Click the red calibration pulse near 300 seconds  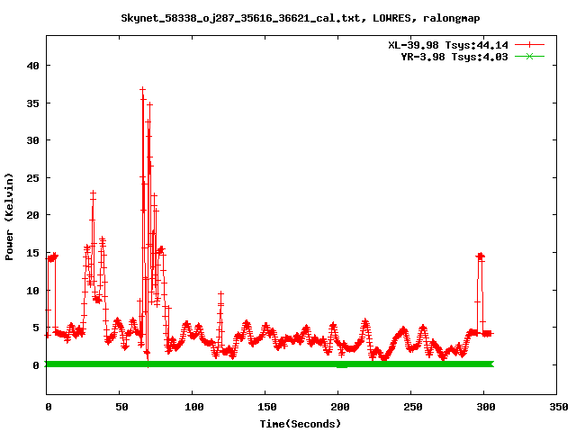click(480, 256)
